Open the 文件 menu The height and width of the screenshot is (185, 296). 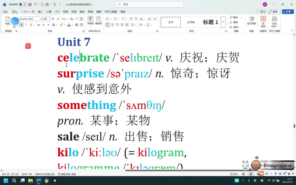click(5, 12)
